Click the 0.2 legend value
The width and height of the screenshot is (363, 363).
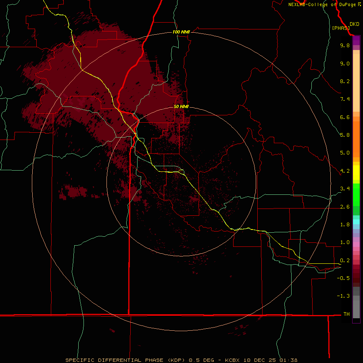345,261
